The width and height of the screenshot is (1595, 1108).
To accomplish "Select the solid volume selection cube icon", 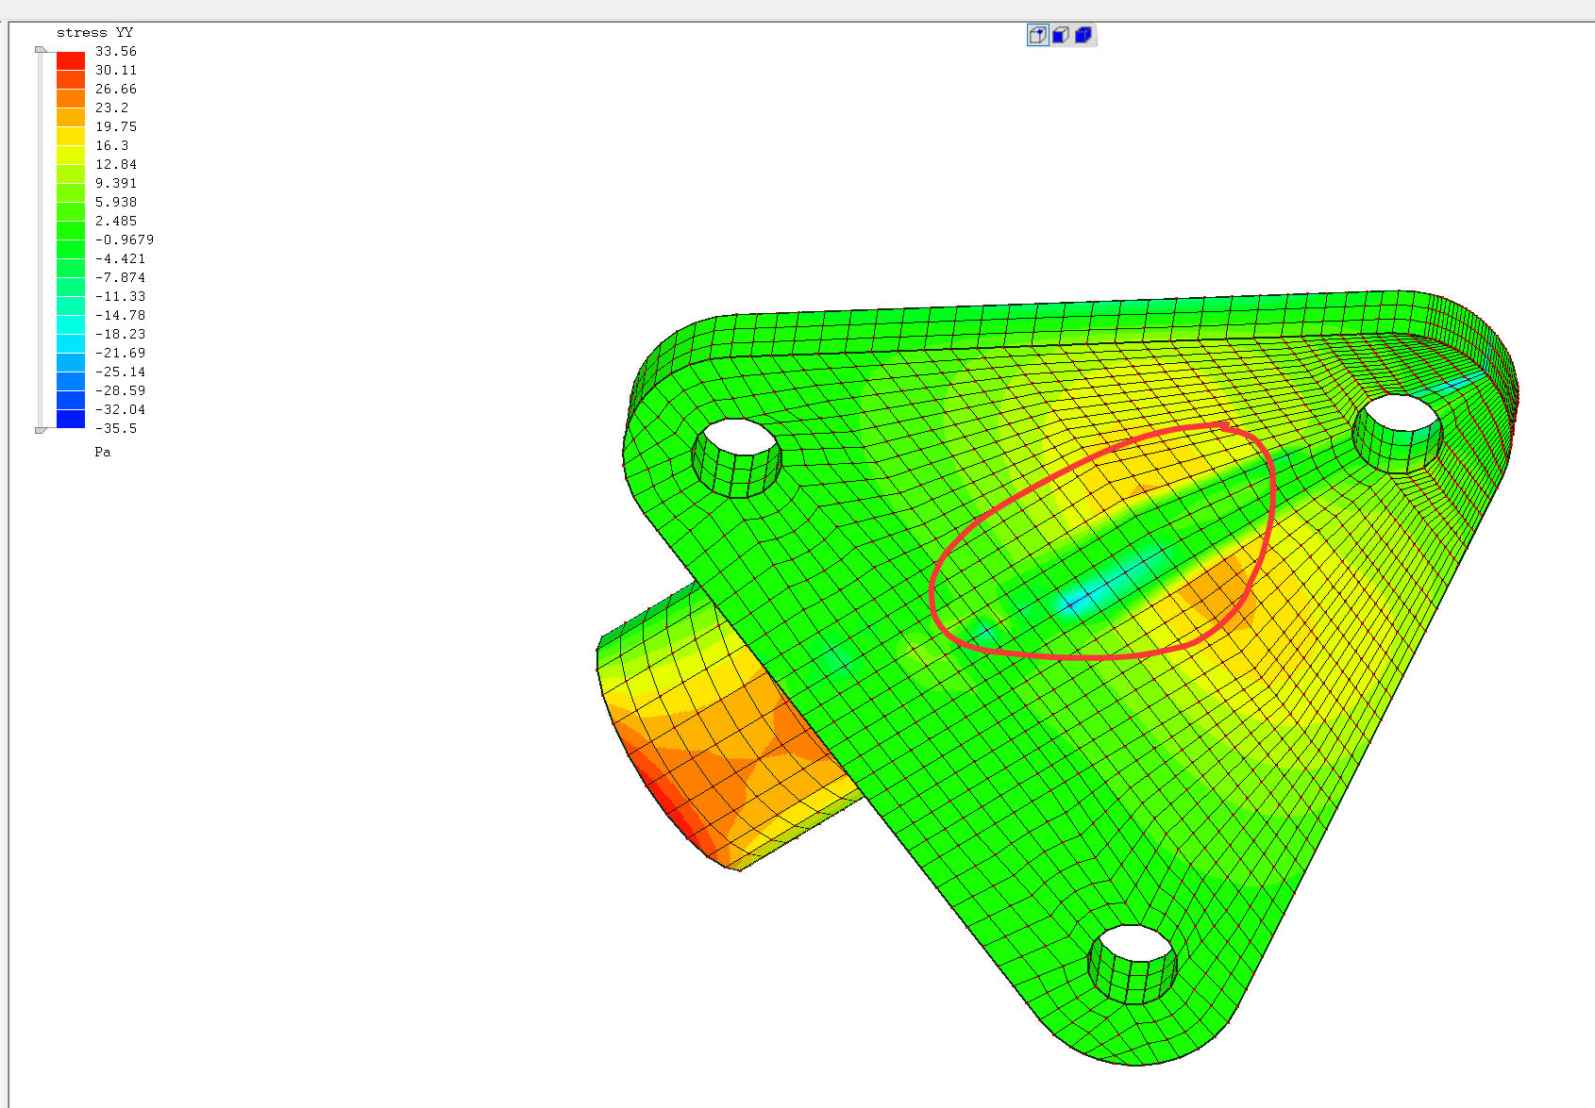I will pos(1083,36).
